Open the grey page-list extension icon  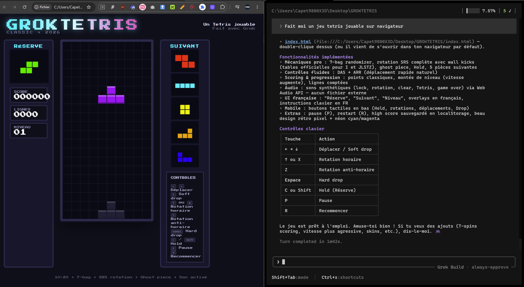[x=103, y=7]
